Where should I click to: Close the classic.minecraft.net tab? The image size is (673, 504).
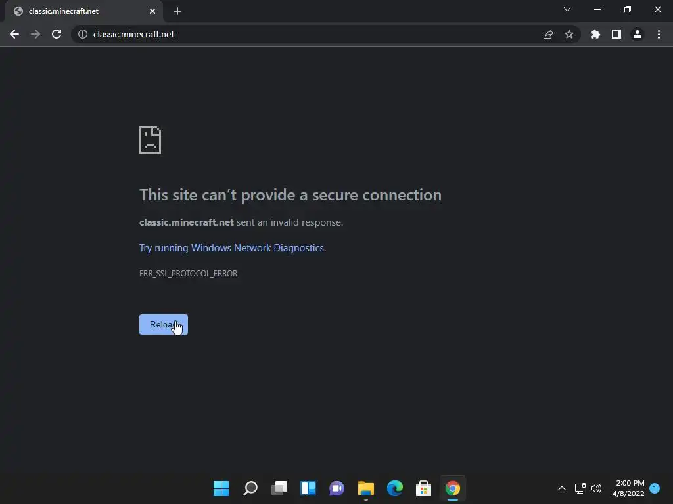(152, 11)
